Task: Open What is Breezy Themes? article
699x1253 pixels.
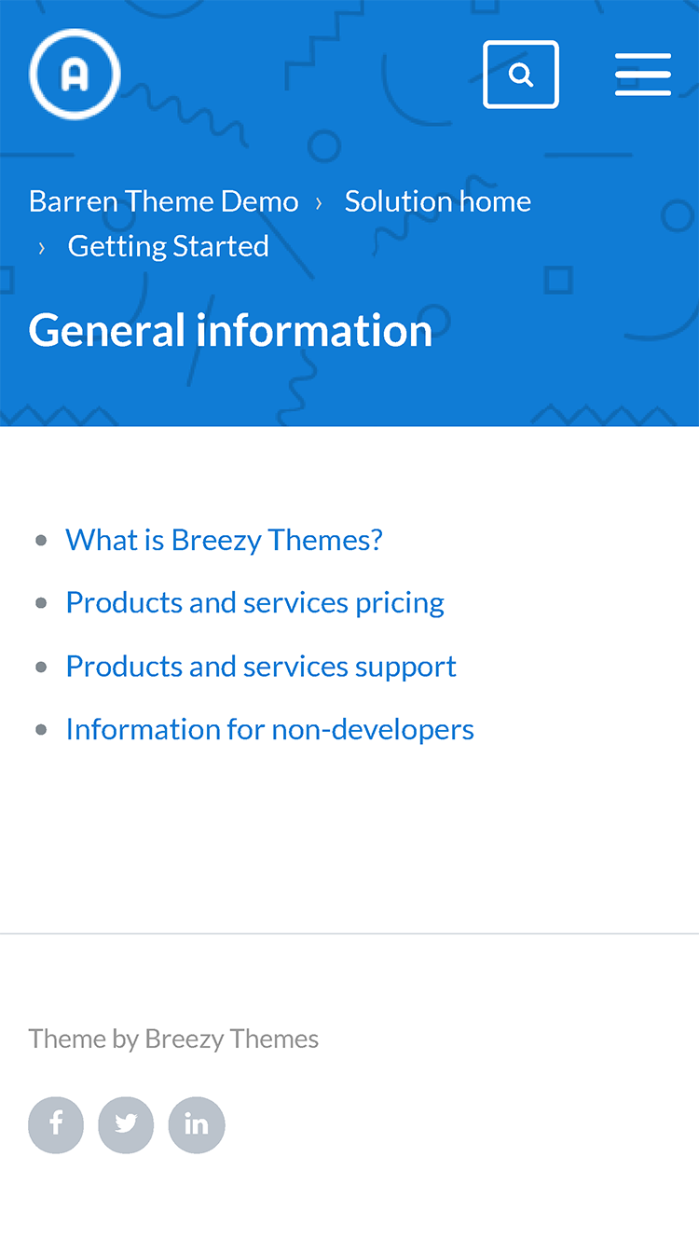Action: [224, 540]
